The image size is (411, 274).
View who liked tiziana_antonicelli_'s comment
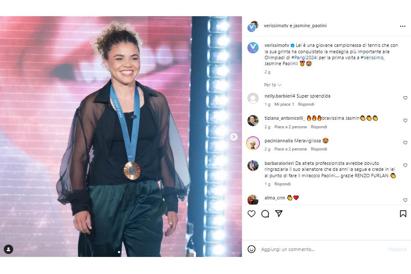[x=290, y=127]
